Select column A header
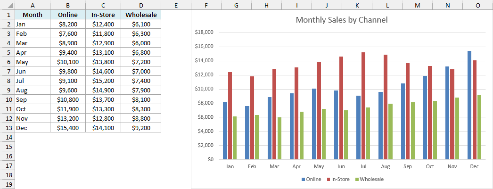 pos(33,5)
